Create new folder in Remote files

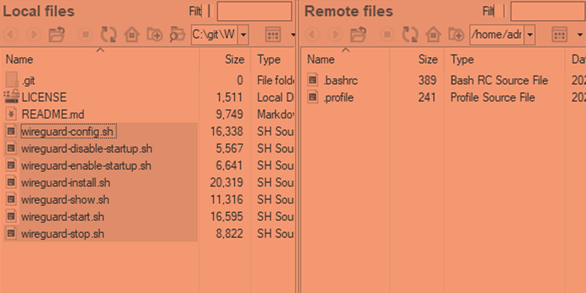coord(457,35)
